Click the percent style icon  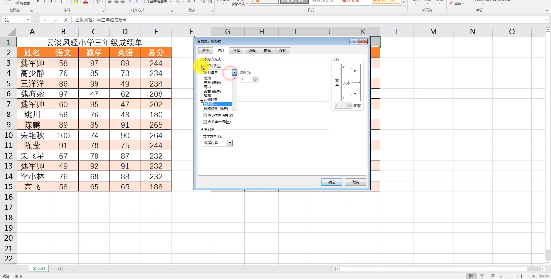189,2
